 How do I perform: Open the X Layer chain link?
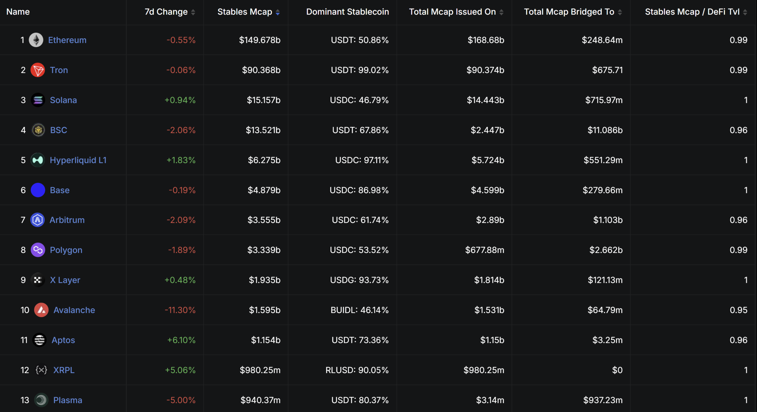tap(65, 280)
